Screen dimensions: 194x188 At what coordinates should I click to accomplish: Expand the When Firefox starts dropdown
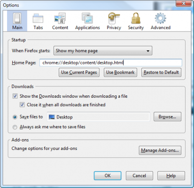click(x=103, y=51)
